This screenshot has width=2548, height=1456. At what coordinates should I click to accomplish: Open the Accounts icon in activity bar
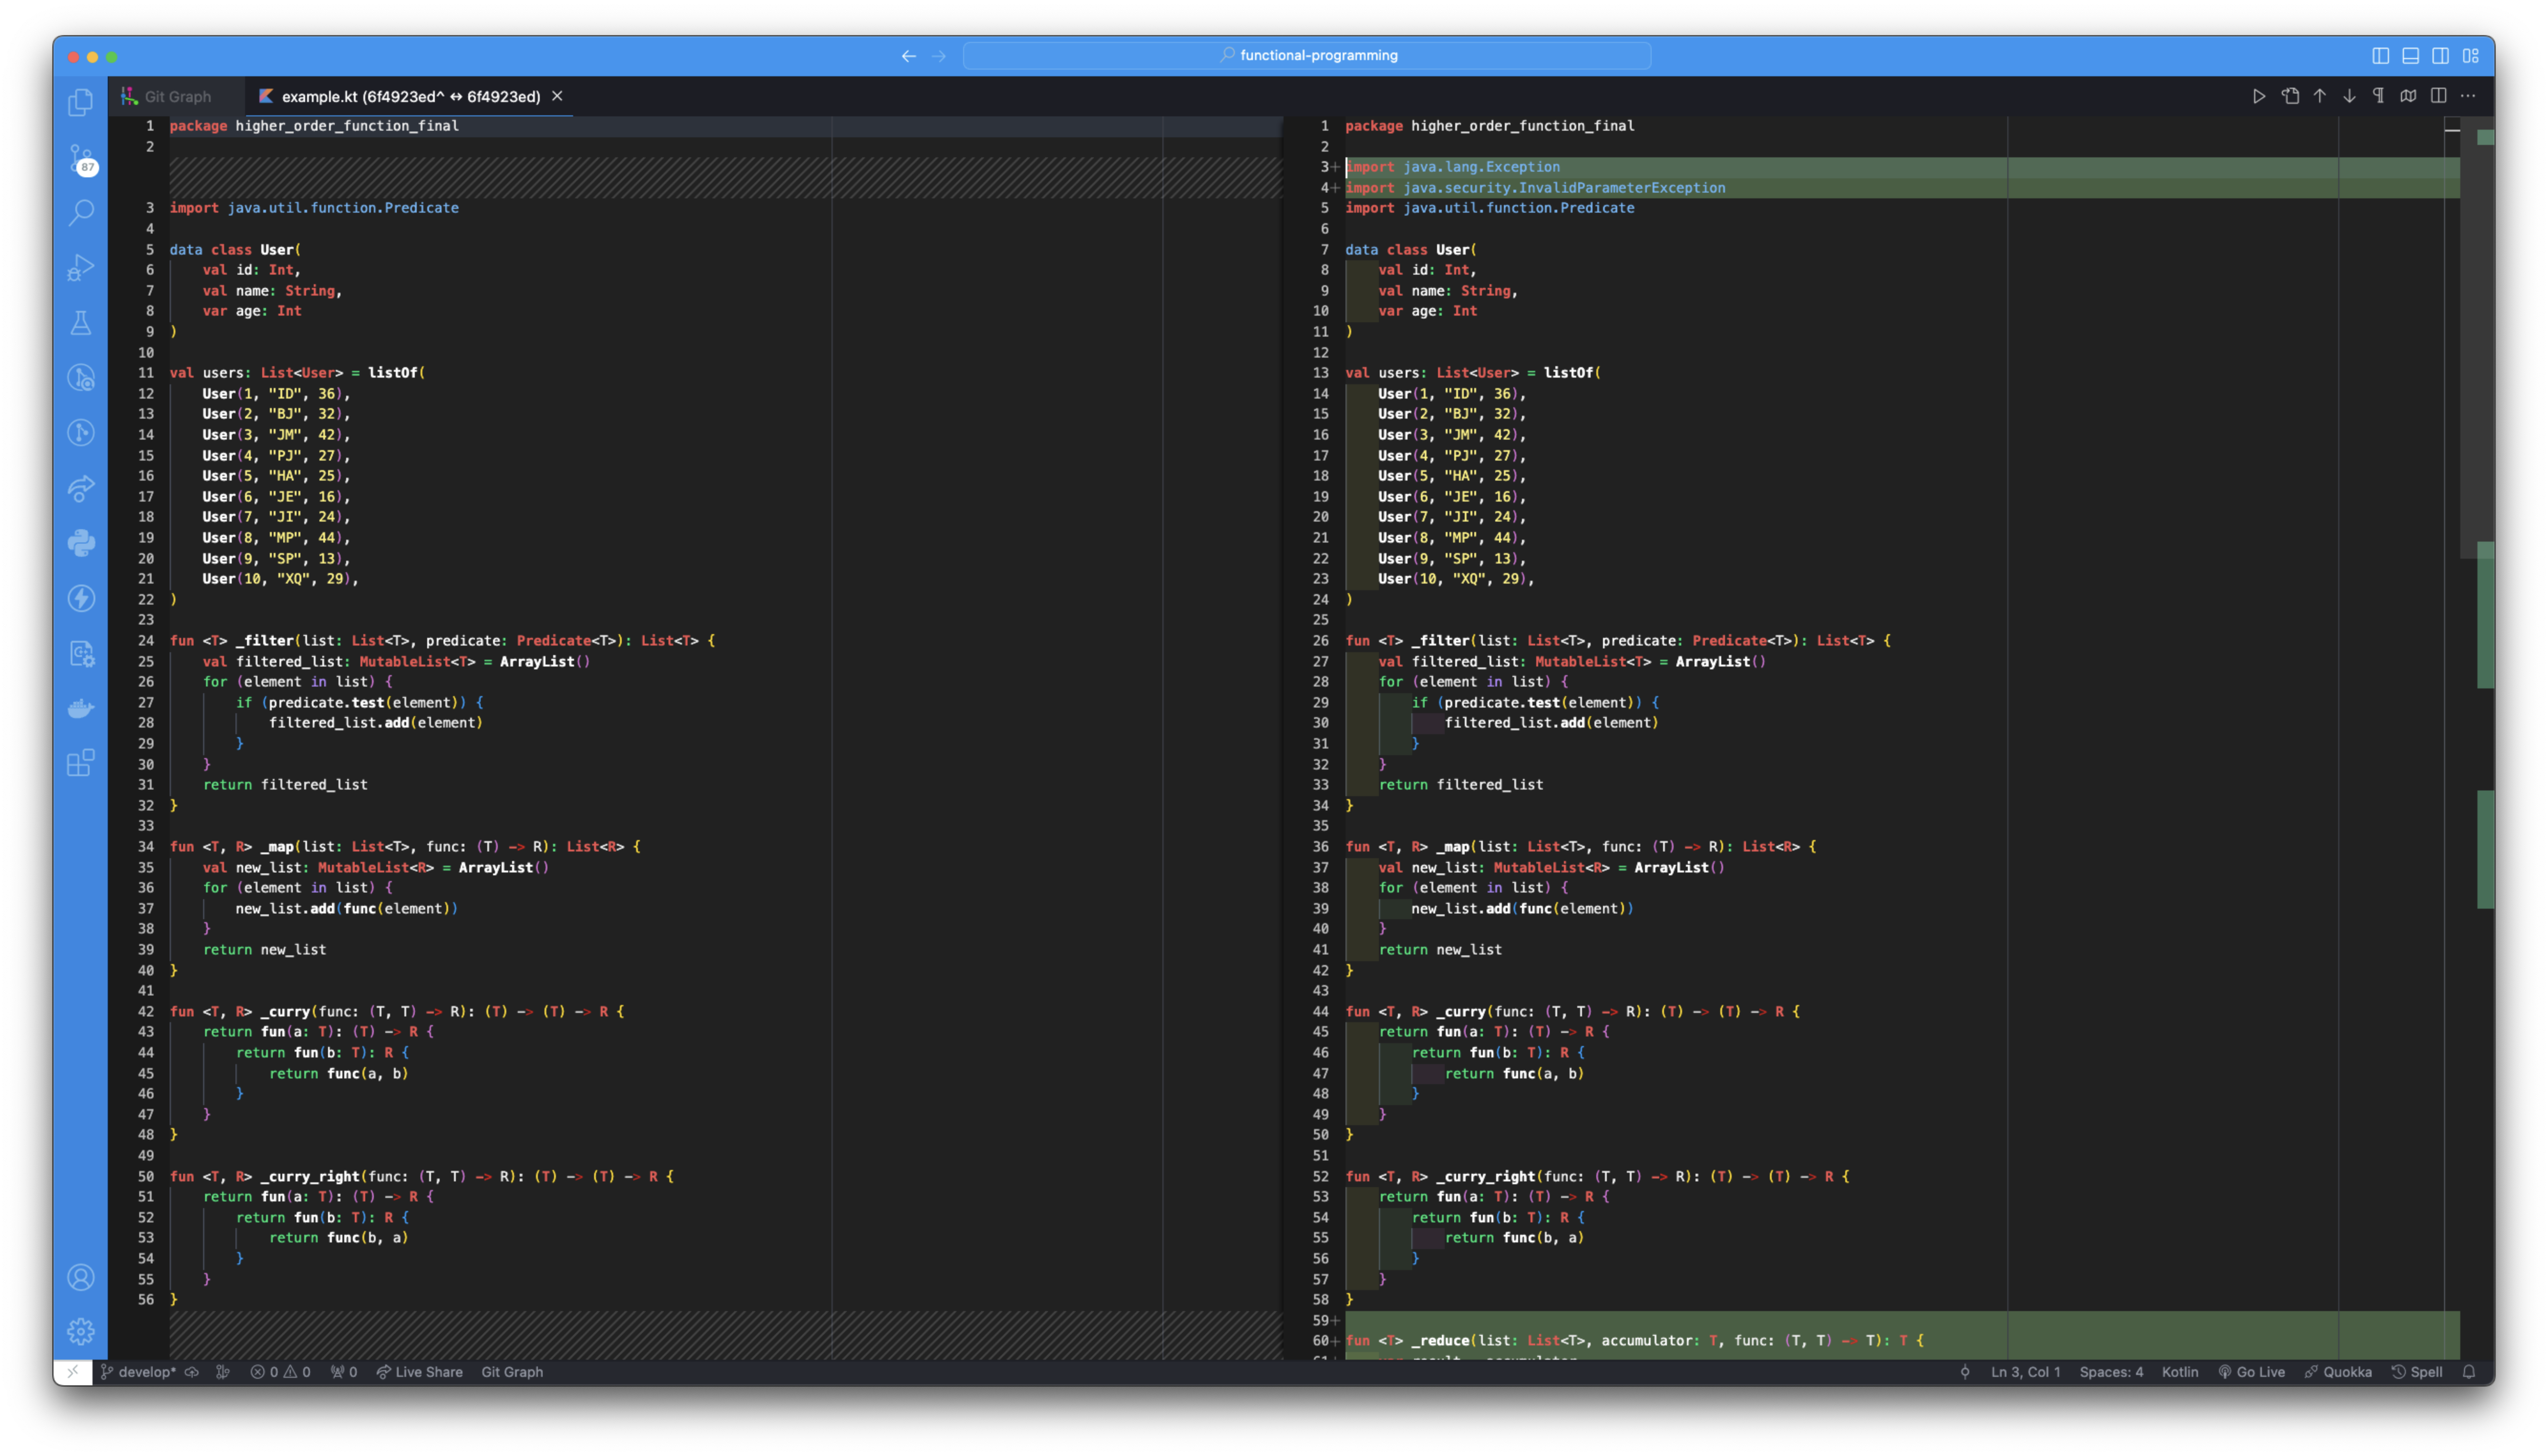tap(81, 1277)
